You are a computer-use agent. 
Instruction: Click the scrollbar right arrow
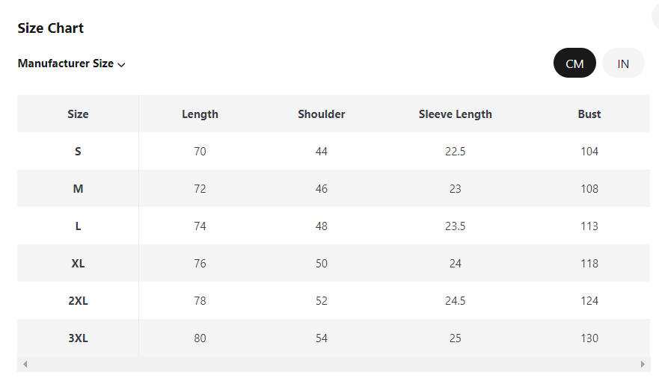tap(643, 364)
